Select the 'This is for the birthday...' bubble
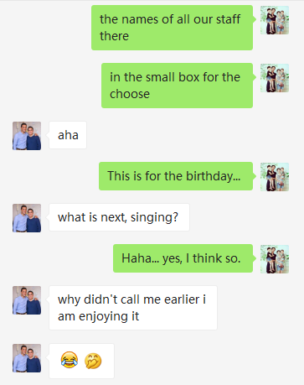 click(x=176, y=176)
